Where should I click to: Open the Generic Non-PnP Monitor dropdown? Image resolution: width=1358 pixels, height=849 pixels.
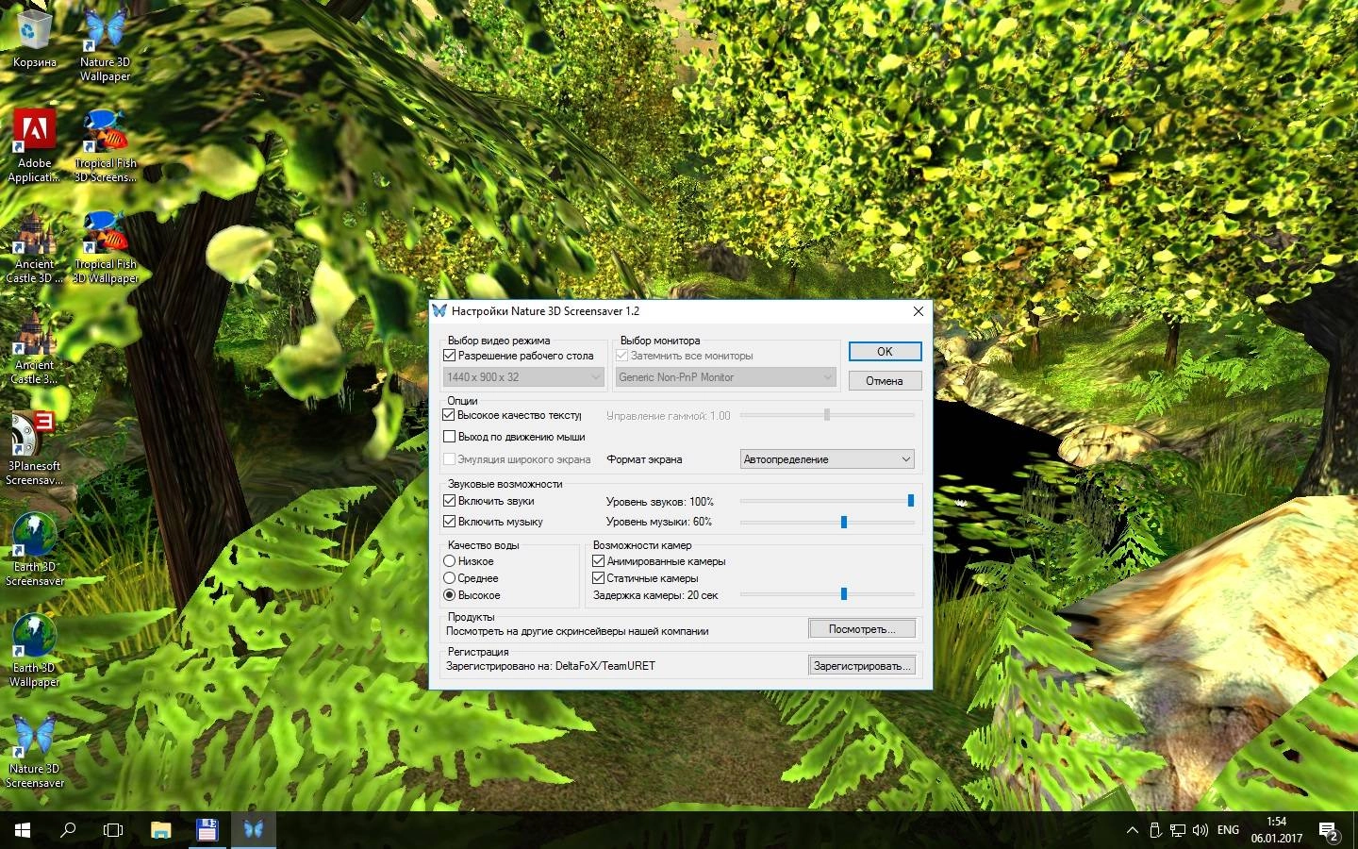click(x=726, y=377)
